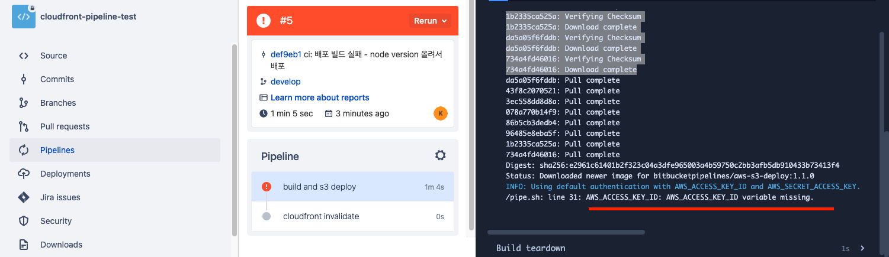Click the orange user avatar K
This screenshot has height=257, width=889.
441,113
